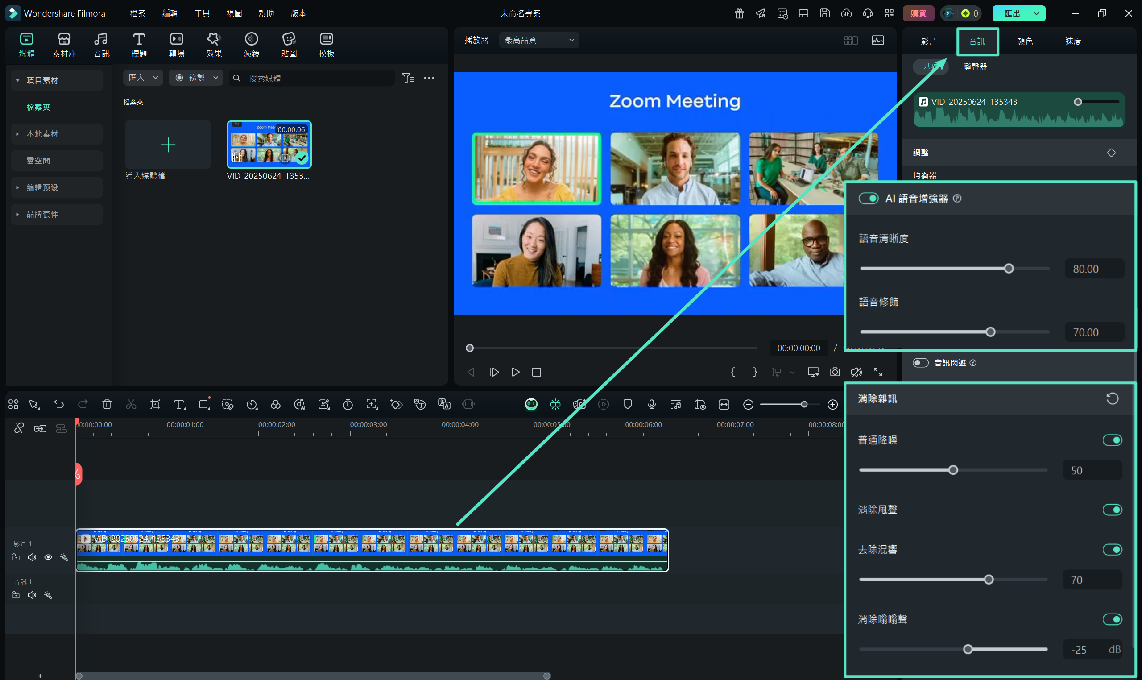1142x680 pixels.
Task: Click the text tool in timeline toolbar
Action: (179, 404)
